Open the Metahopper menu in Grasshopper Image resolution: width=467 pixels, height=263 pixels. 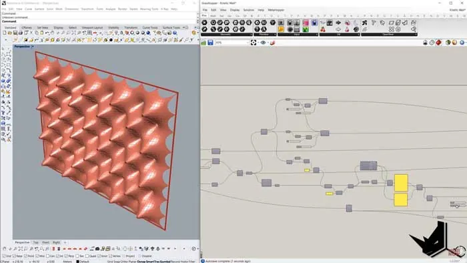tap(276, 10)
